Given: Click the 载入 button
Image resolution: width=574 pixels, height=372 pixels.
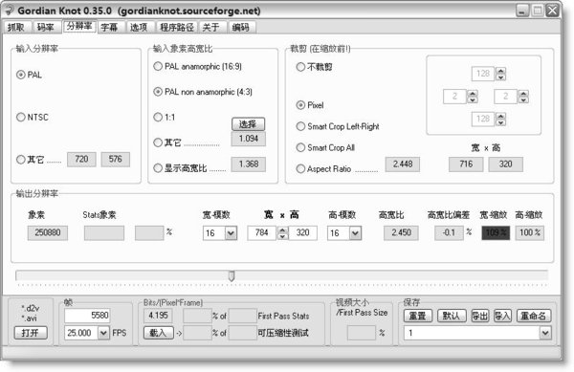Looking at the screenshot, I should click(x=158, y=333).
